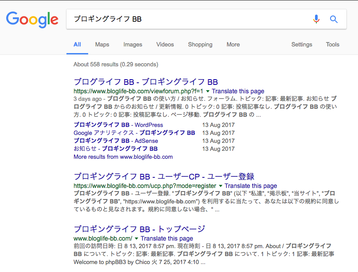Expand arrow next to www.bloglife-bb.com/ URL

click(x=136, y=239)
